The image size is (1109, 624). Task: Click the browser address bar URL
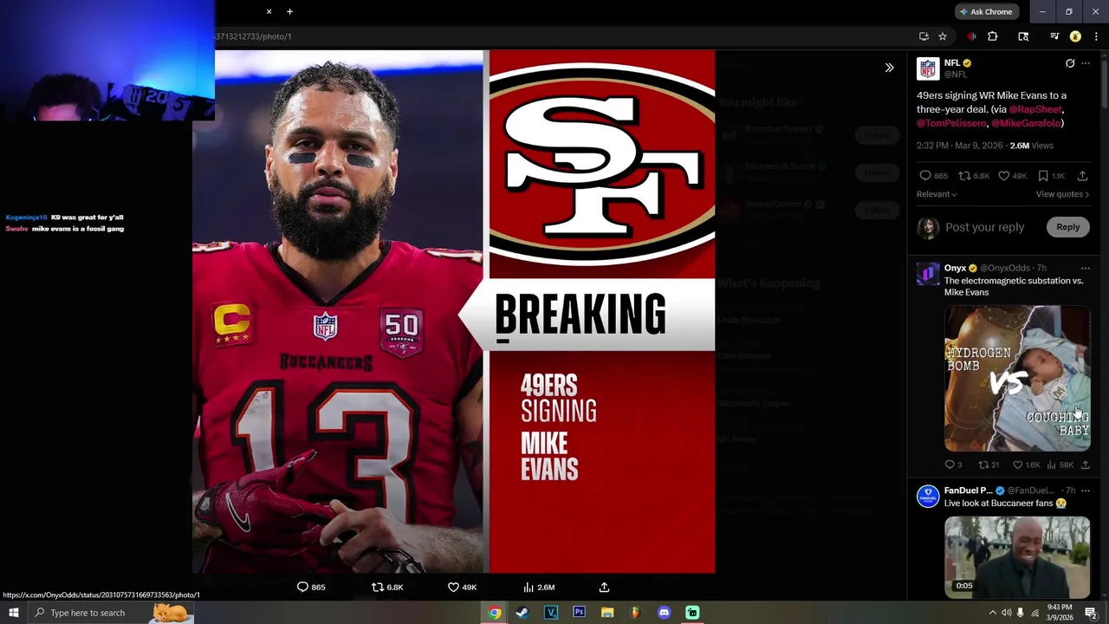[x=253, y=36]
